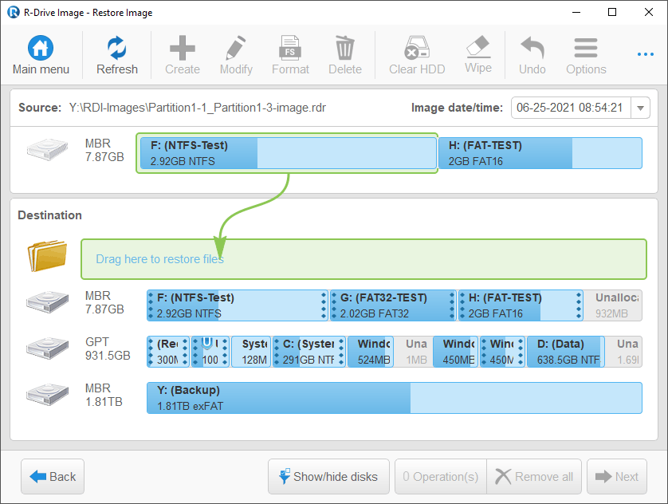668x504 pixels.
Task: Click the Next button
Action: tap(617, 477)
